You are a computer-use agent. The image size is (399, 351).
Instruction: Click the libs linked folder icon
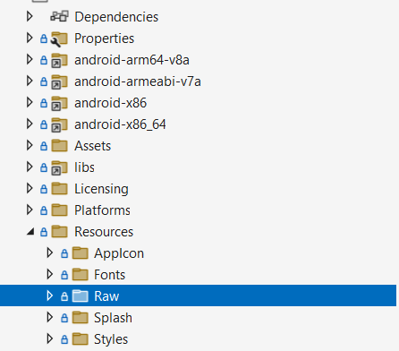pos(59,168)
